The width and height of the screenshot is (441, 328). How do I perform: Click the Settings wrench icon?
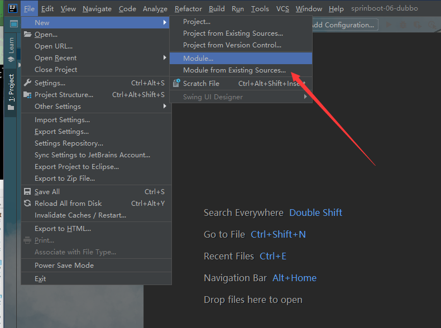28,83
